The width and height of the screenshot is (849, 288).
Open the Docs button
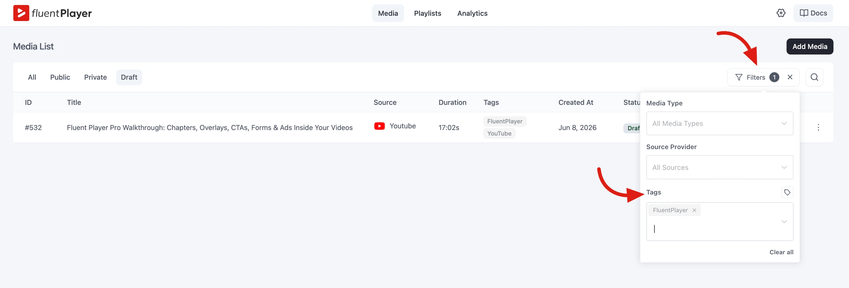click(x=813, y=13)
